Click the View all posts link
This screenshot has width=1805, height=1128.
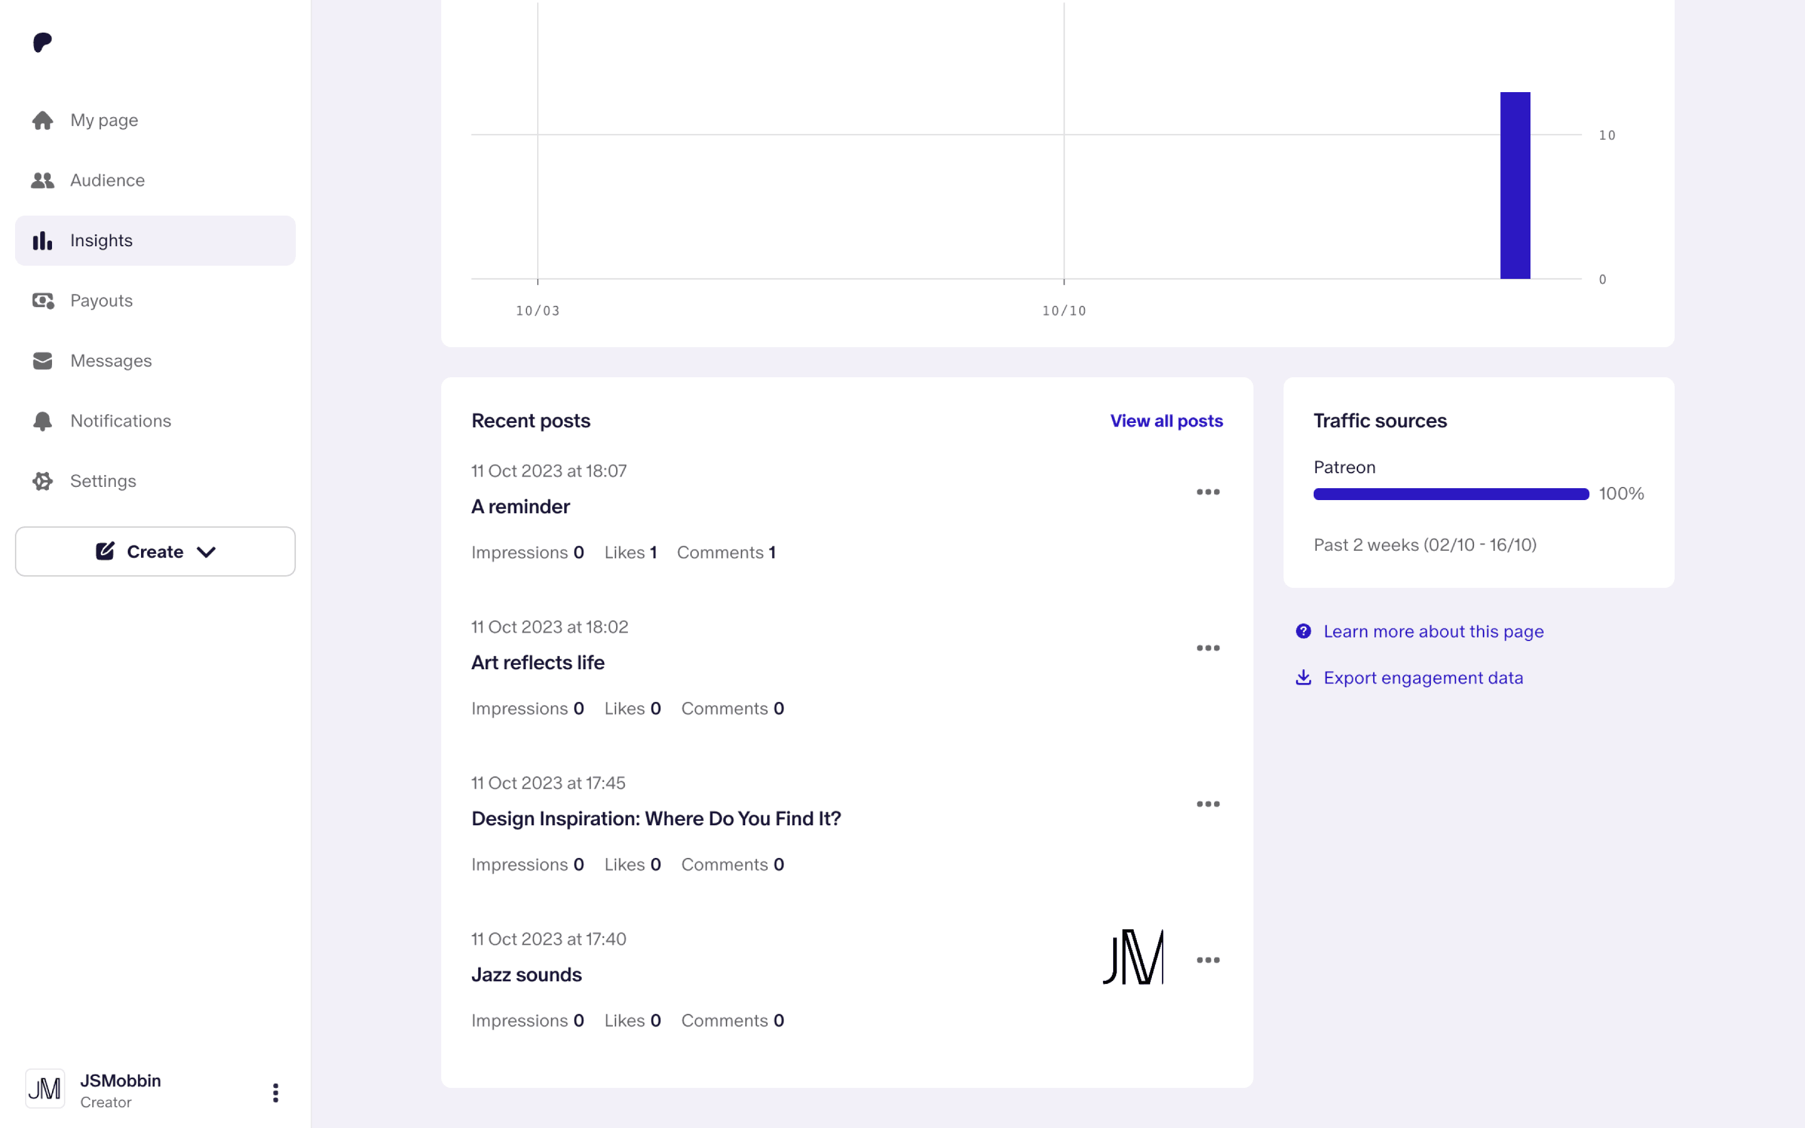(1166, 420)
